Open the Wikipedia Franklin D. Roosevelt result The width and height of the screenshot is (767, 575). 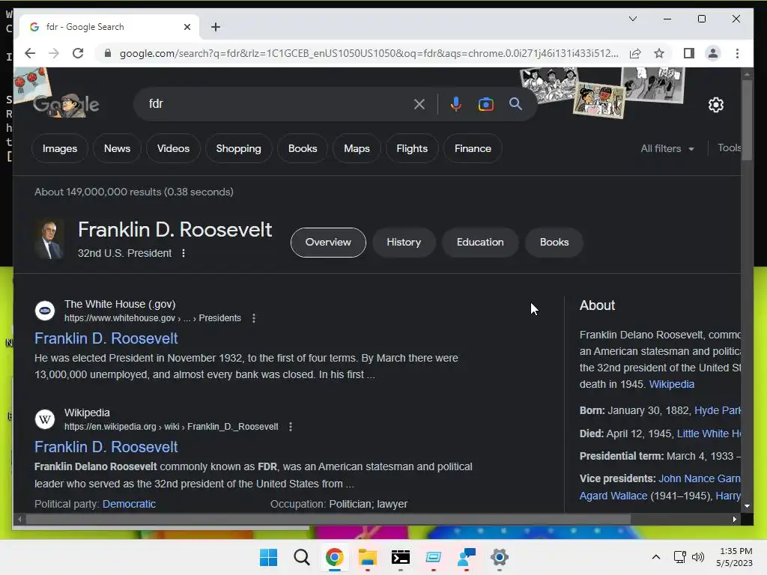click(x=106, y=447)
